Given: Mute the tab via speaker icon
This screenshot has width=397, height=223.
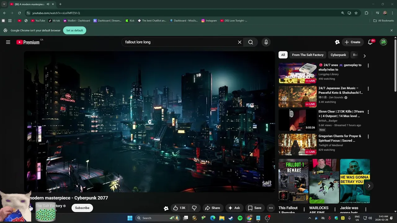Looking at the screenshot, I should click(48, 4).
